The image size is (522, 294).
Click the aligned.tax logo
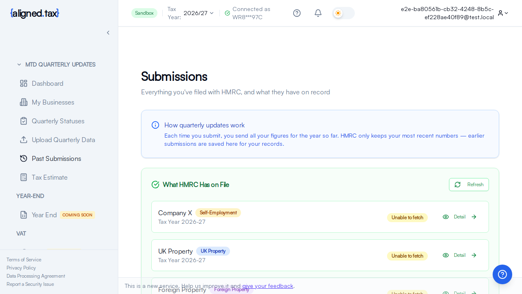tap(34, 13)
